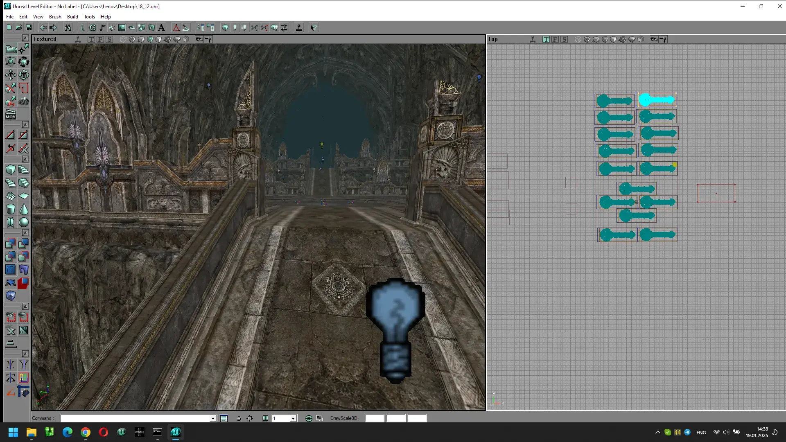Build a Cube brush
Screen dimensions: 786x442
11,170
